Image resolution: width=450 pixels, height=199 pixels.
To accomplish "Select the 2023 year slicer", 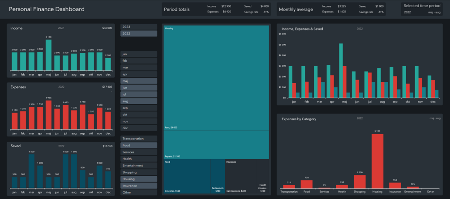I will tap(139, 27).
